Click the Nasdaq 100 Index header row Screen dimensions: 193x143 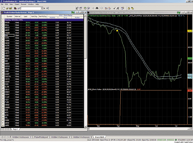(x=42, y=20)
